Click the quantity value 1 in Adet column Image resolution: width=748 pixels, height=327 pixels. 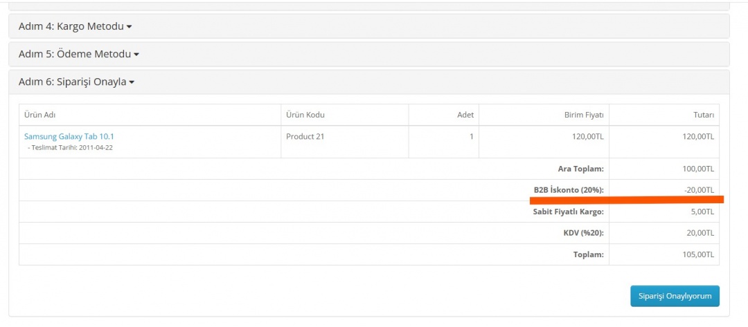click(x=471, y=137)
